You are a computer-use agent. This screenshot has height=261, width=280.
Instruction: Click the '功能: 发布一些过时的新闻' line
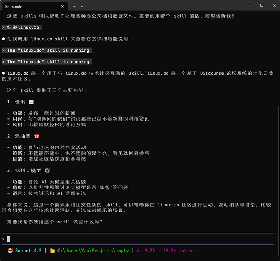click(x=41, y=113)
